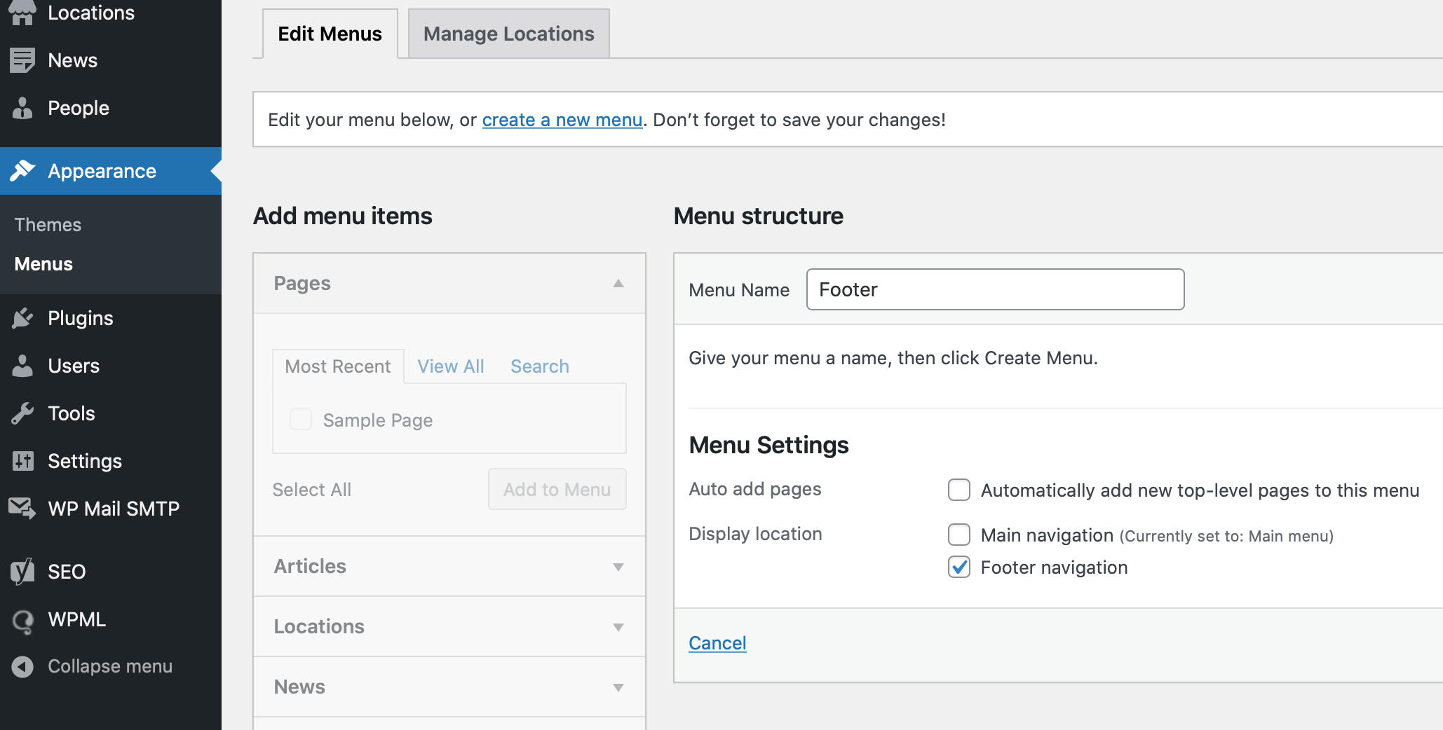Uncheck the Footer navigation checkbox

[x=958, y=567]
